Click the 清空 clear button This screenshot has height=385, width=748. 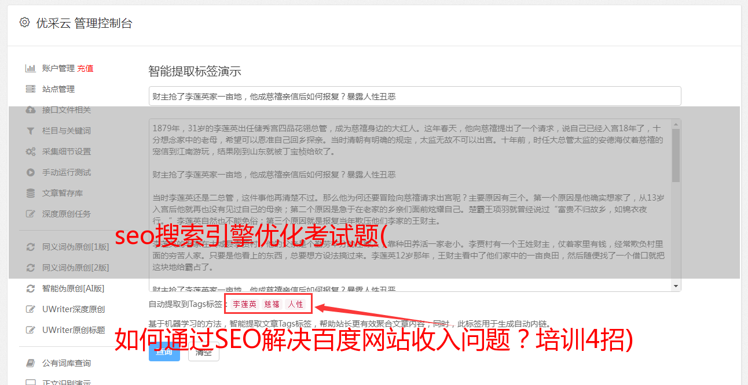(204, 351)
